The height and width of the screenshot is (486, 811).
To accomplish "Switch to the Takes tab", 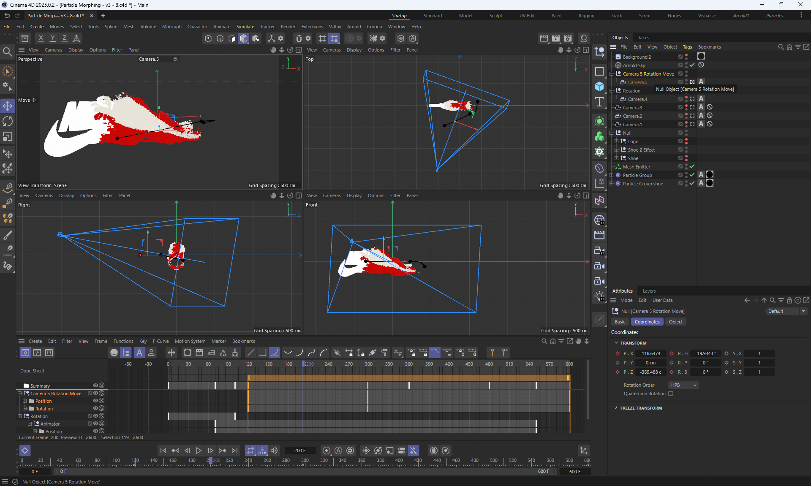I will (x=643, y=38).
